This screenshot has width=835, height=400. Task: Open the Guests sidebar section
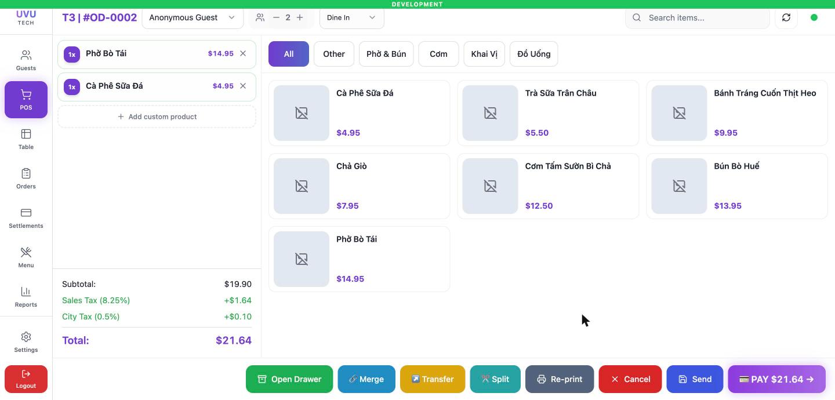[x=26, y=60]
